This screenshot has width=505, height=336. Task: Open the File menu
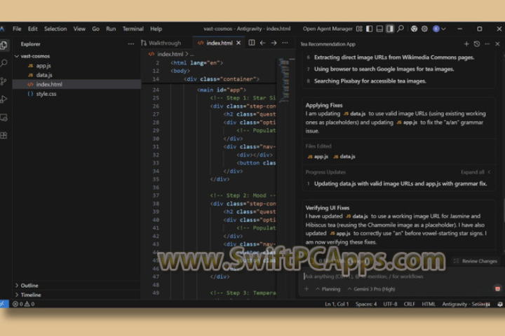[x=17, y=29]
